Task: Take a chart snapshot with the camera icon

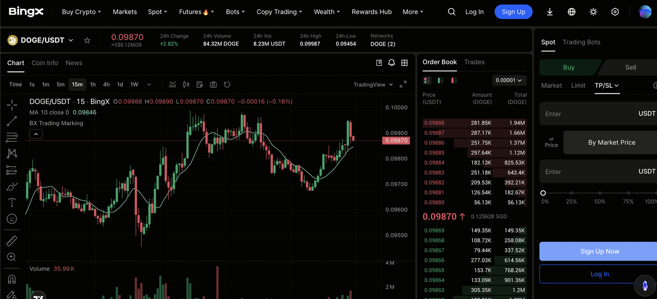Action: pyautogui.click(x=213, y=85)
